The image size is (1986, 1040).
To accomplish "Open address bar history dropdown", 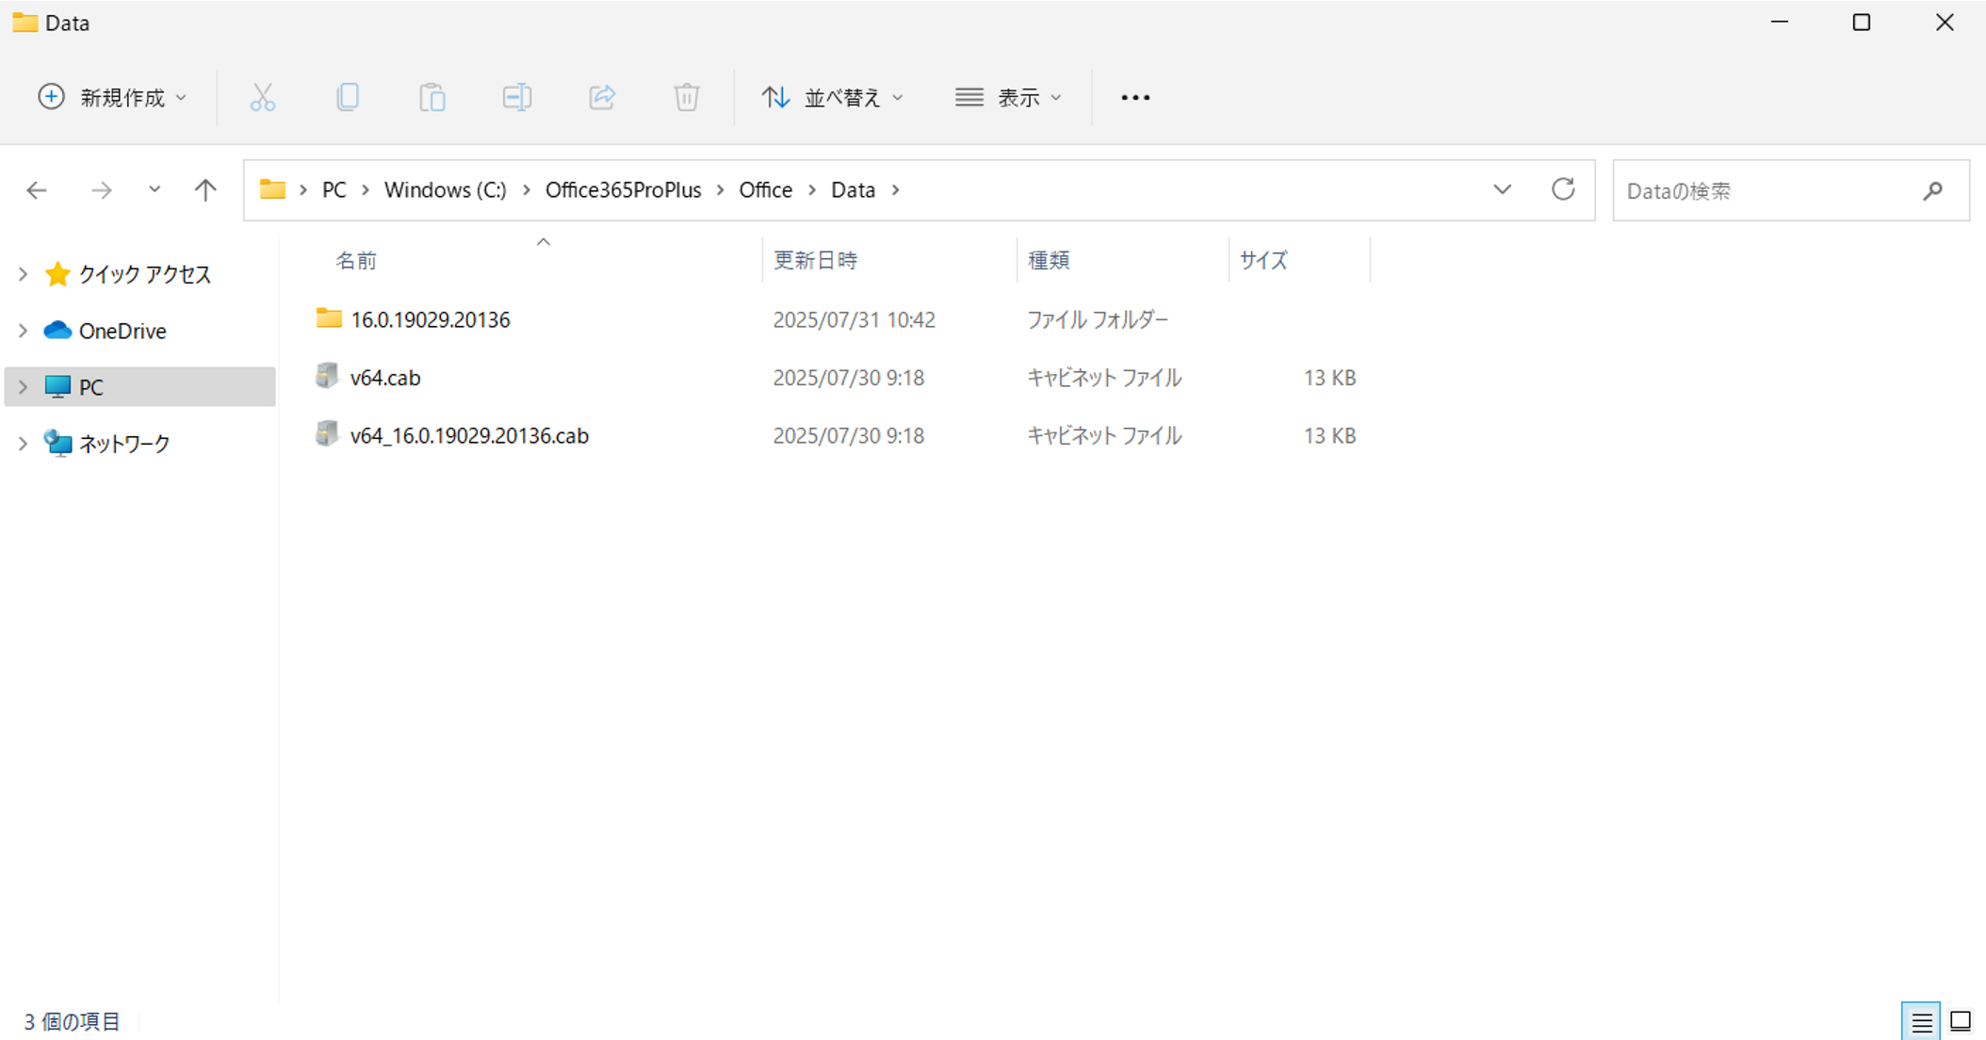I will 1503,189.
